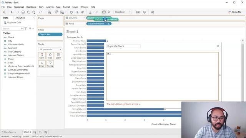Click inside the calculation formula text area
This screenshot has width=246, height=138.
tap(162, 76)
